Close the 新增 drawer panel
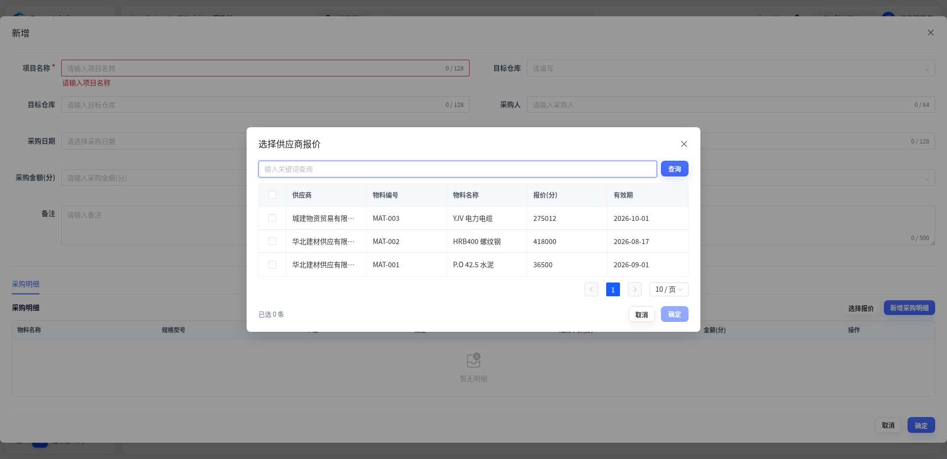Screen dimensions: 947x459 point(930,33)
